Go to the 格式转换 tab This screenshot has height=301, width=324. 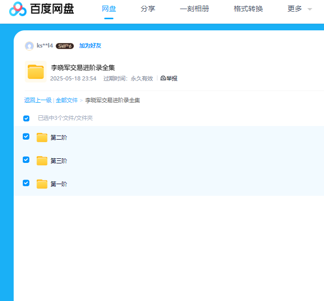pos(248,9)
